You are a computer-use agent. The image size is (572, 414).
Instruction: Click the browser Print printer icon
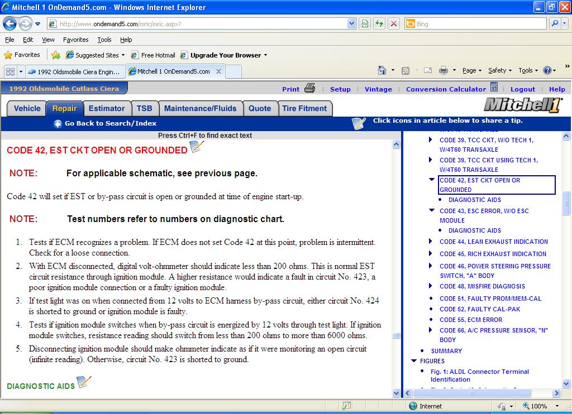443,70
